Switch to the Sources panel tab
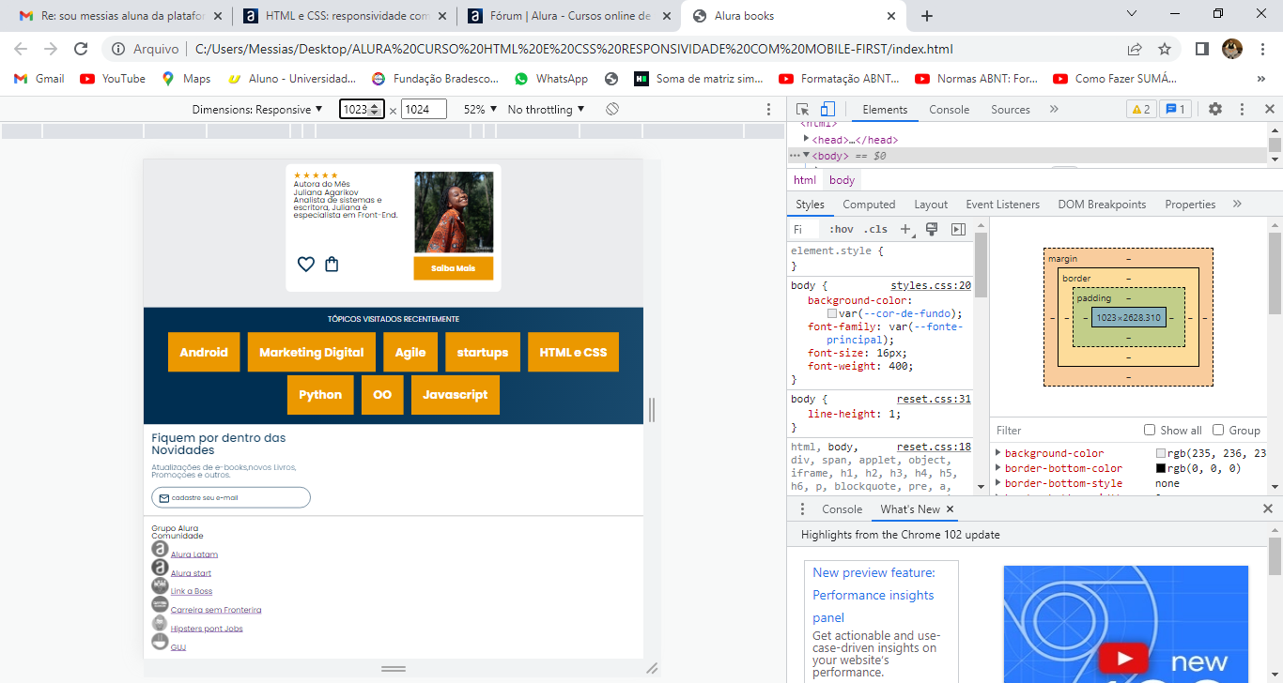 [1011, 110]
